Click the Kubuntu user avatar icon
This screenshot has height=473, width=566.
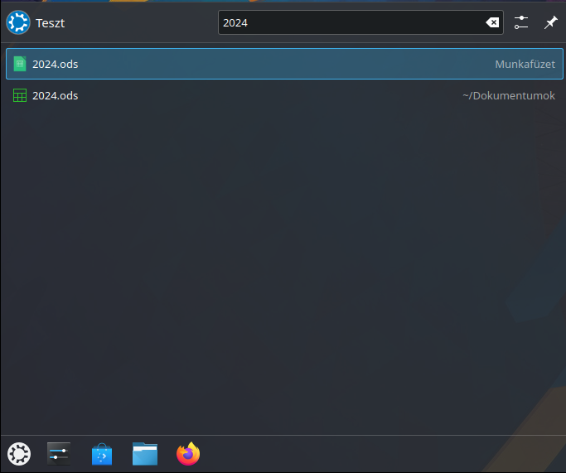(x=18, y=22)
